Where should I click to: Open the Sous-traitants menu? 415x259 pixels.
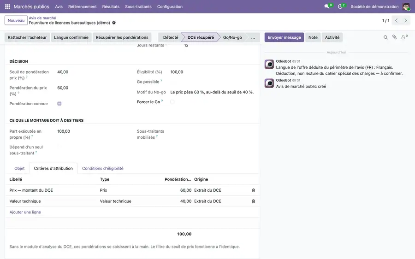(138, 6)
